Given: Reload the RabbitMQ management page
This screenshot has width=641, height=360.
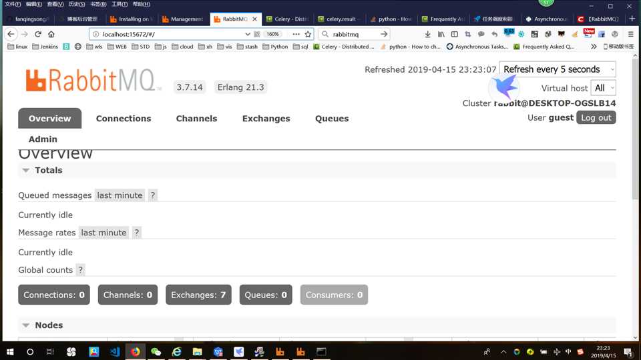Looking at the screenshot, I should click(38, 34).
